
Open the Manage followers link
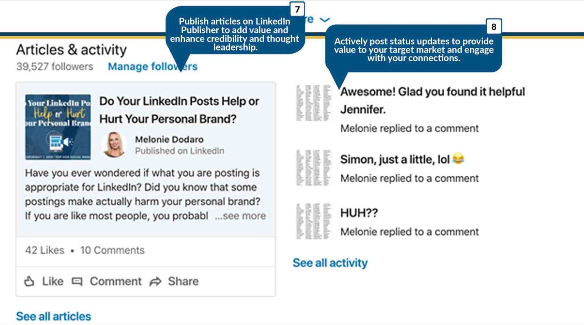click(152, 67)
